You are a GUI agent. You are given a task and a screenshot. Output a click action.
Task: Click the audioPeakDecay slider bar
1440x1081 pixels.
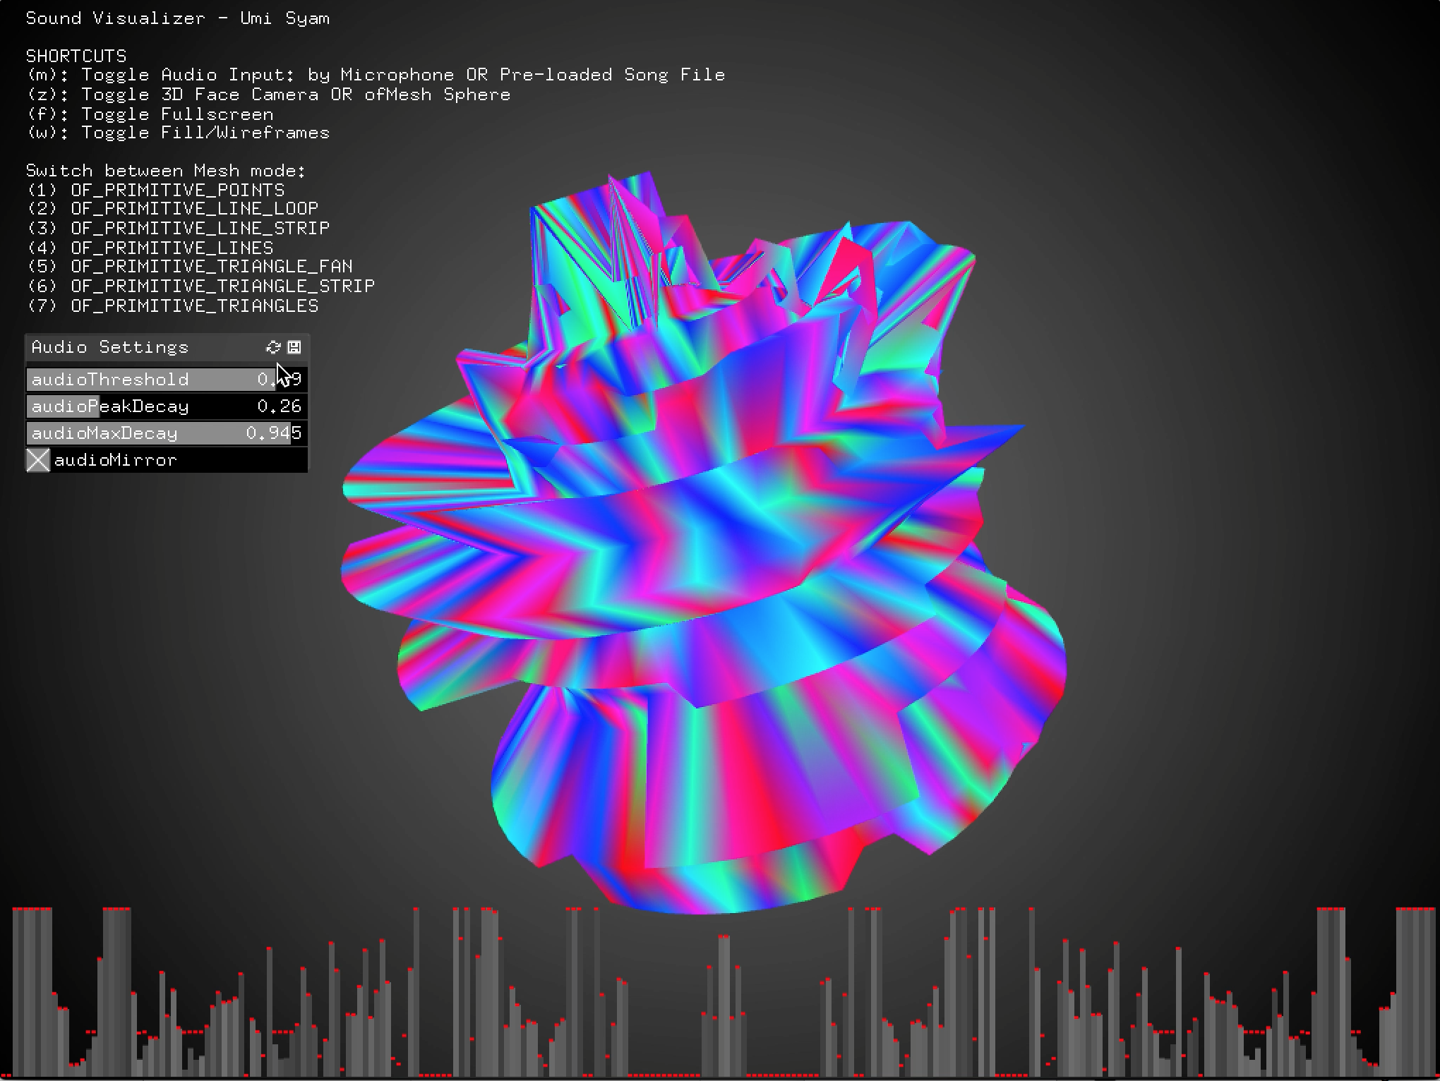[167, 406]
